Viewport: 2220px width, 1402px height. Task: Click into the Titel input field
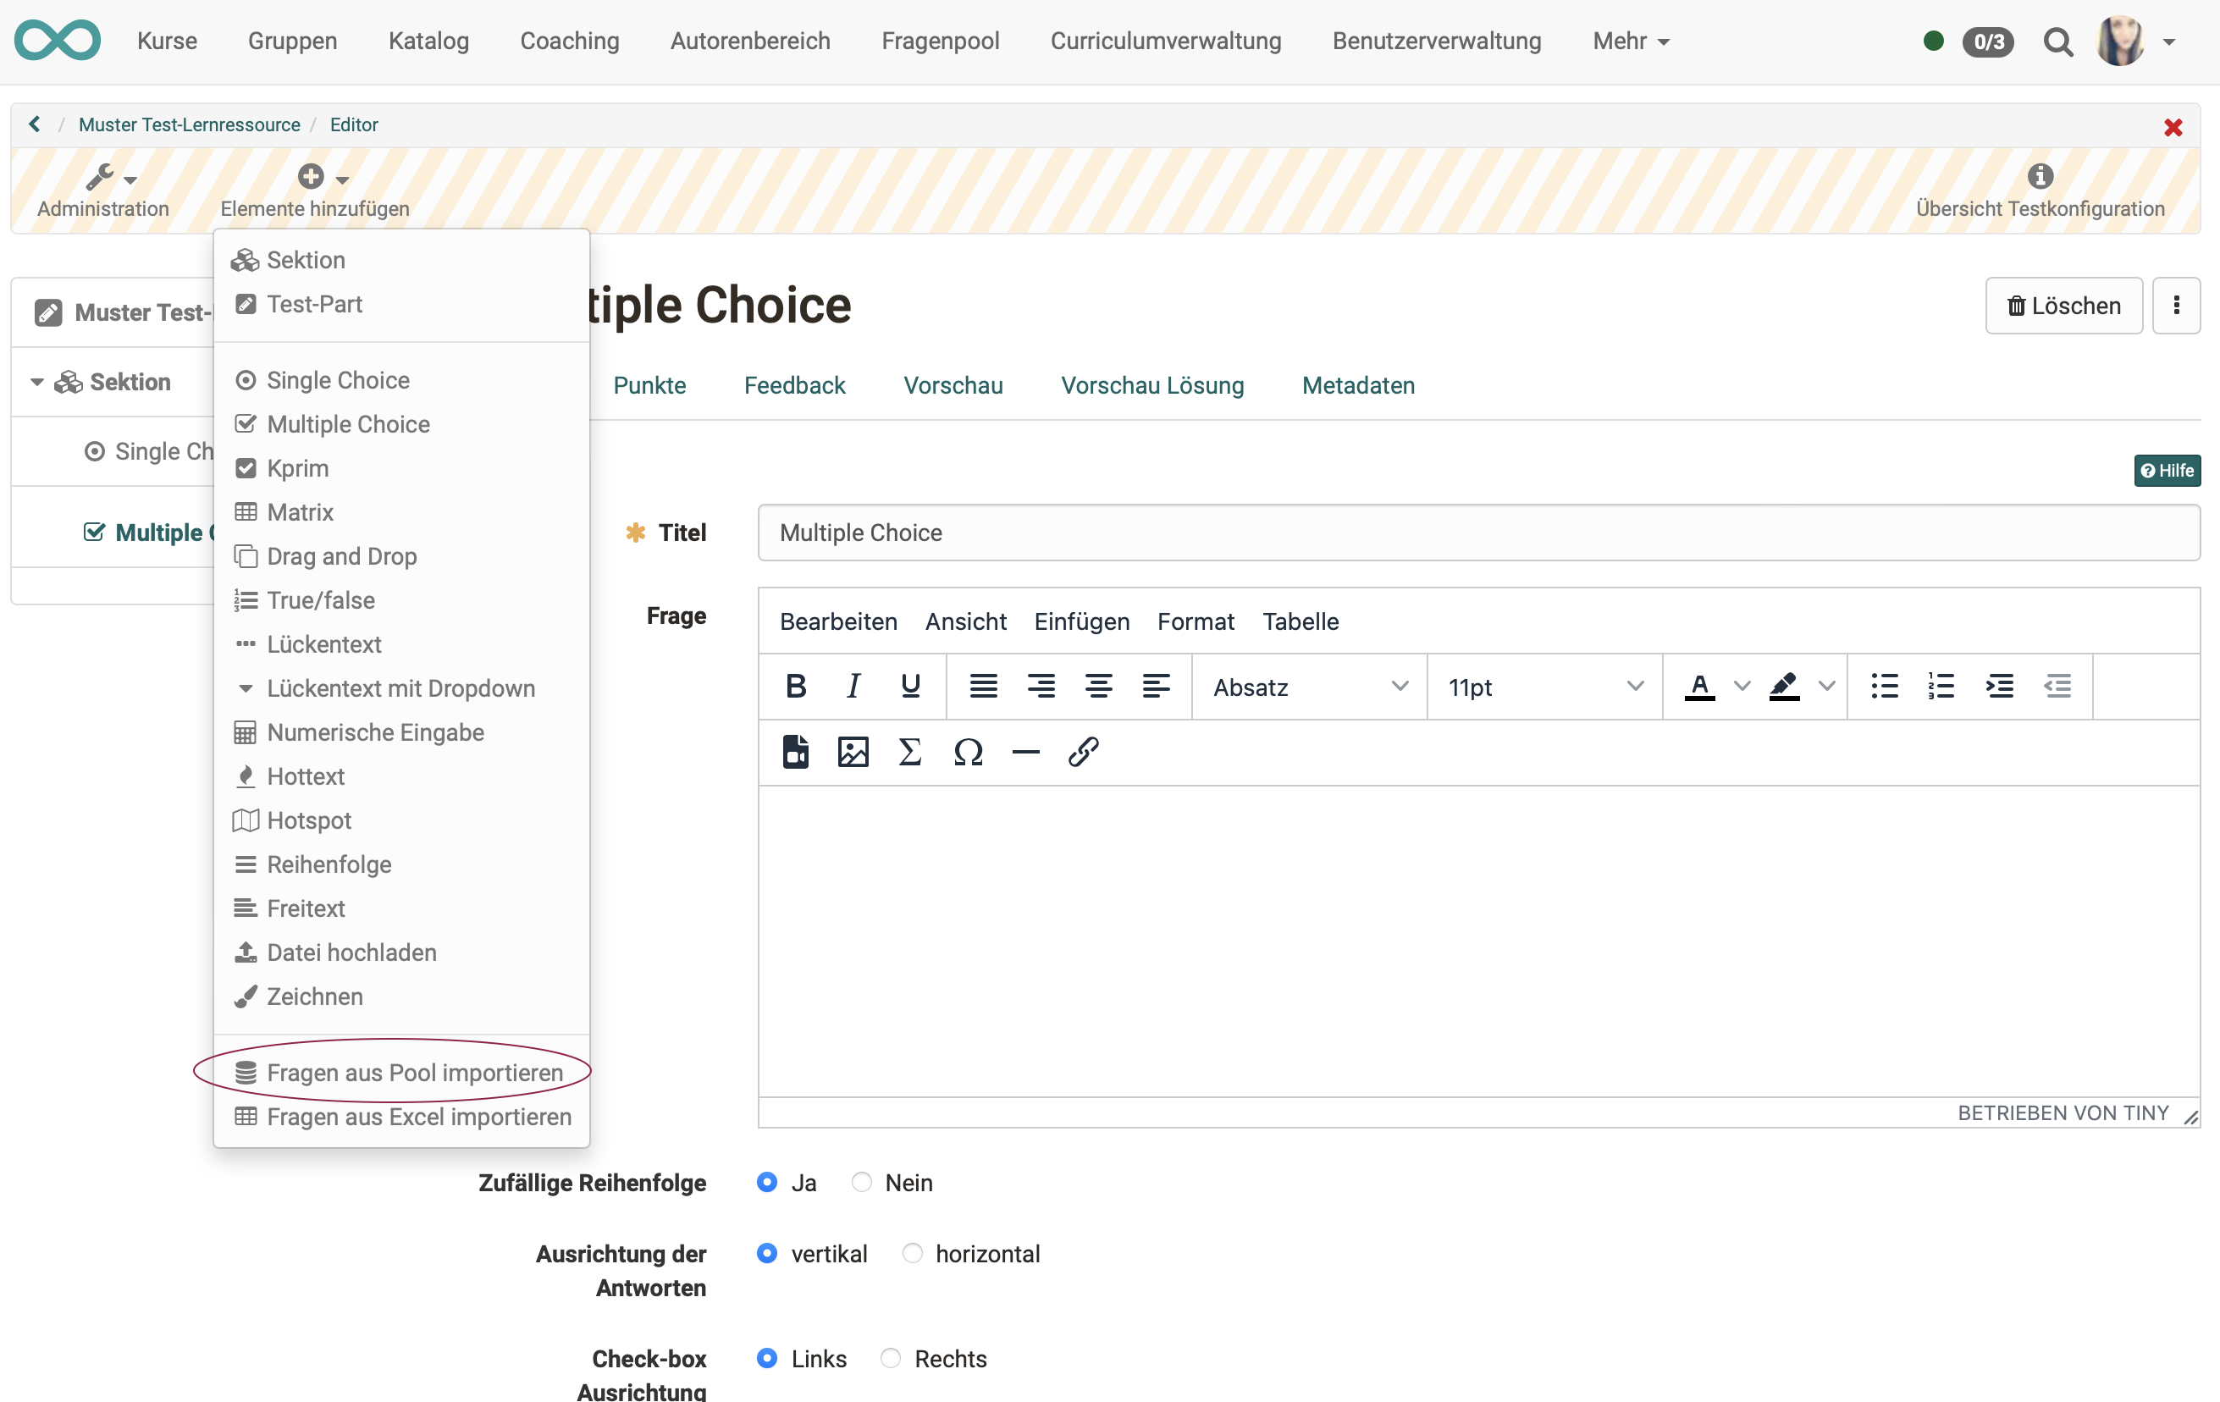point(1477,533)
